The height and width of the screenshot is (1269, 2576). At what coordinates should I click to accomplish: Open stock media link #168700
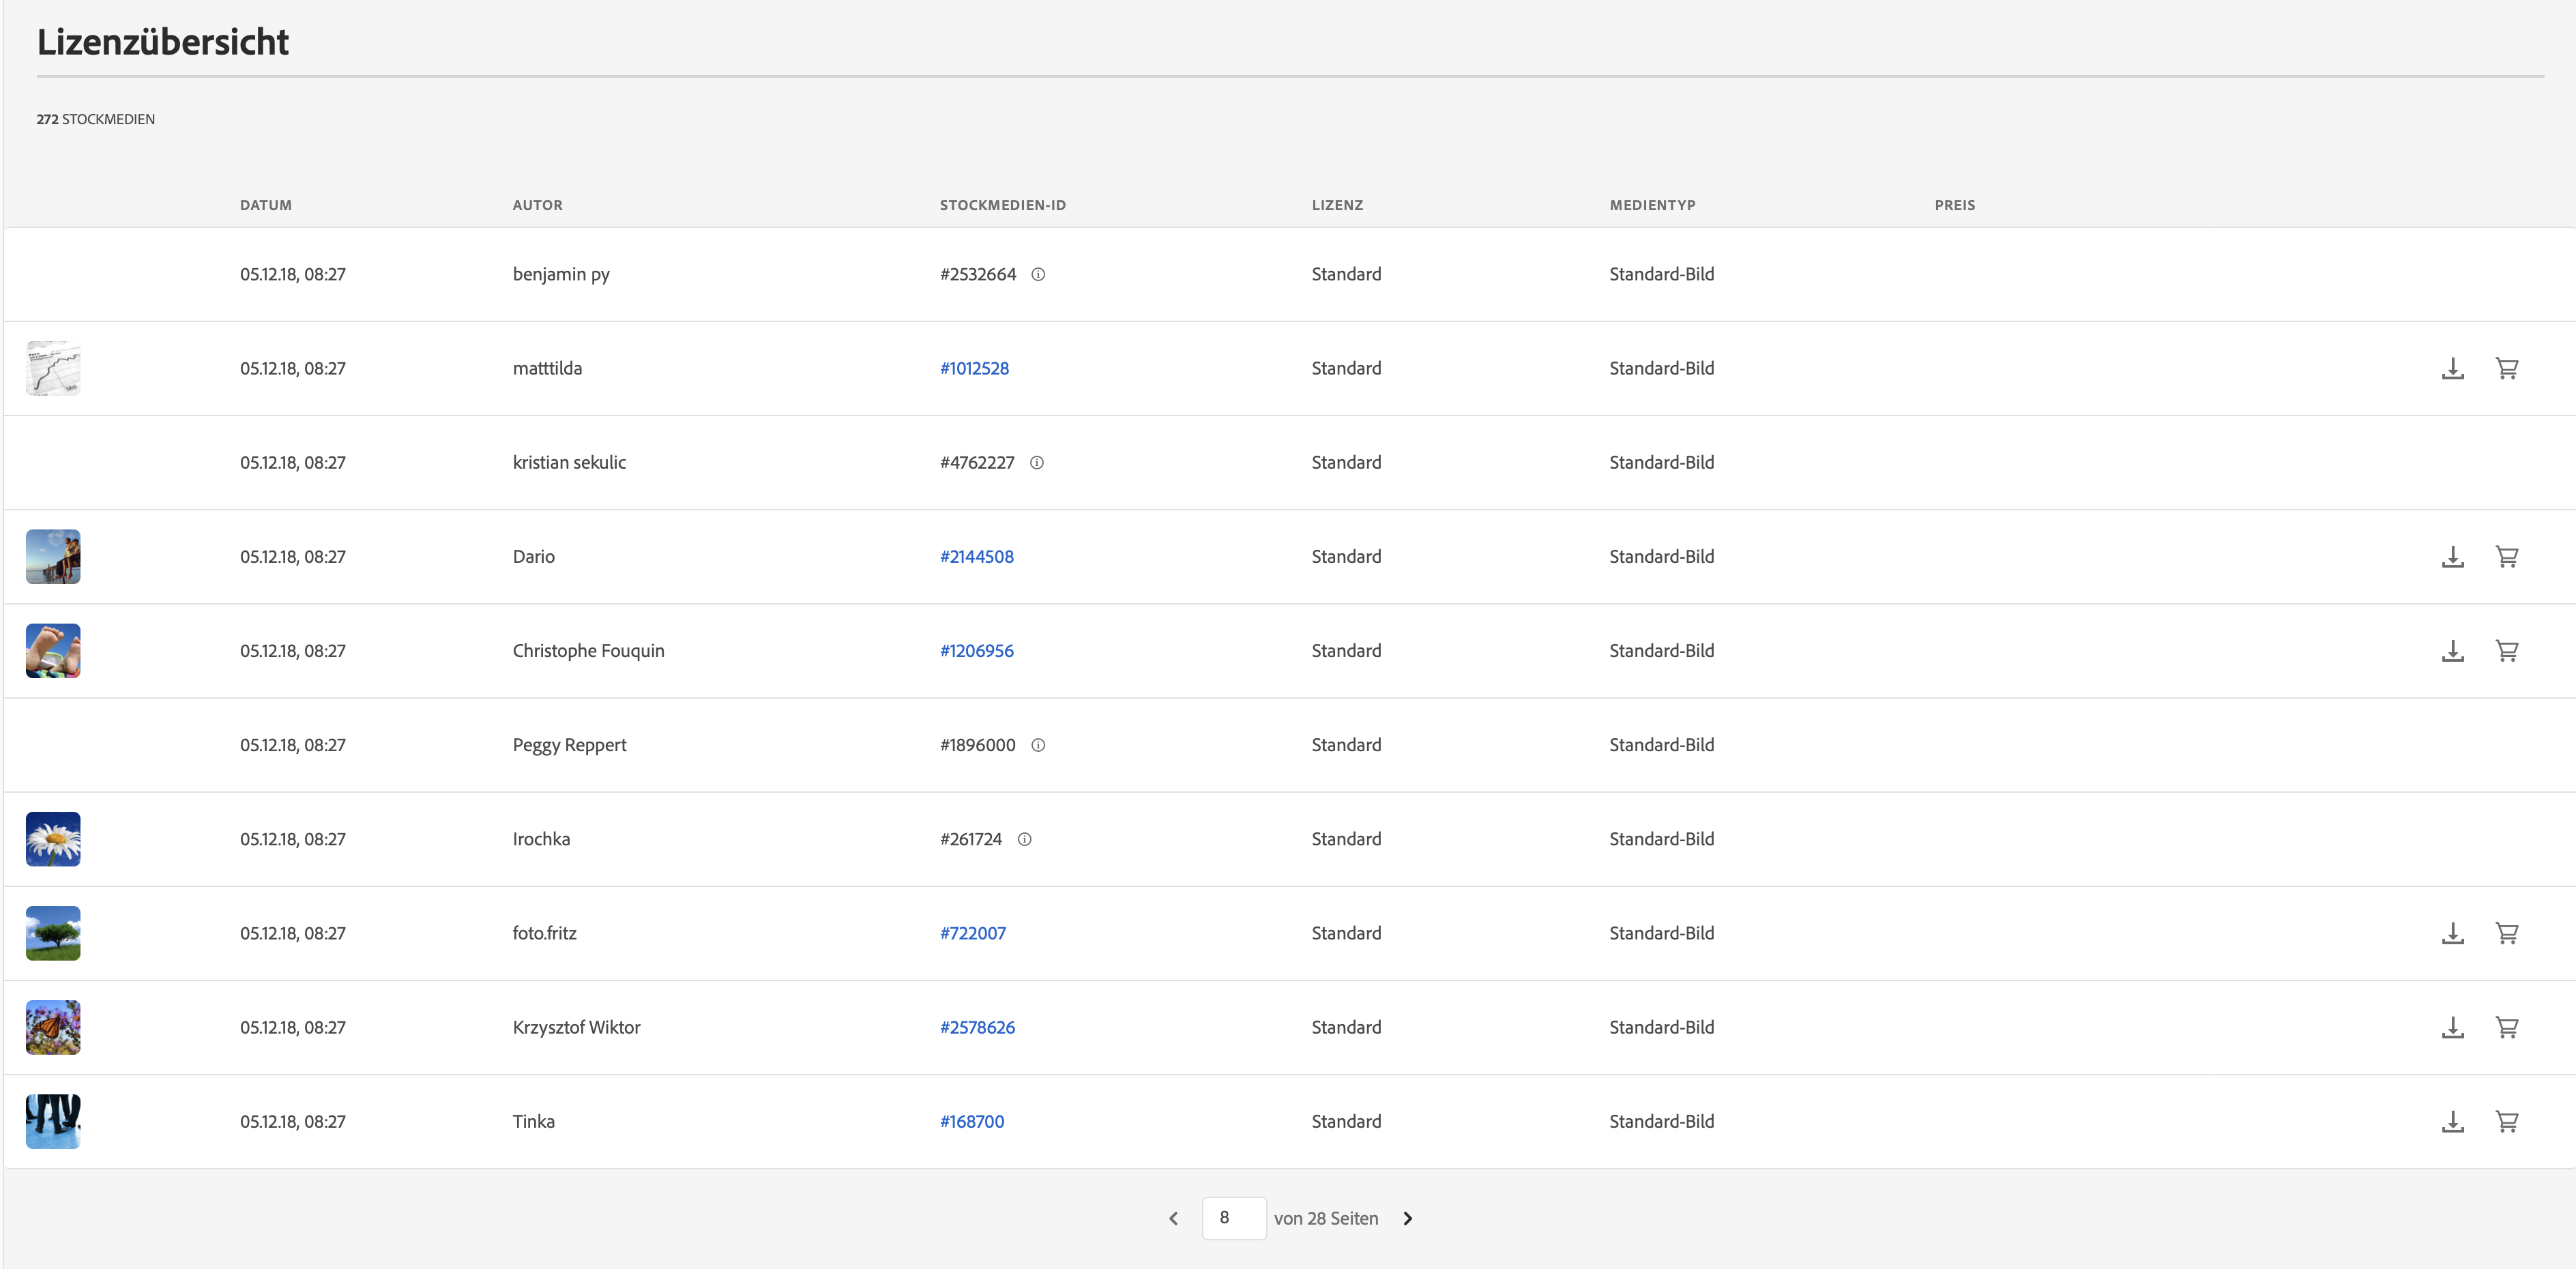point(971,1121)
